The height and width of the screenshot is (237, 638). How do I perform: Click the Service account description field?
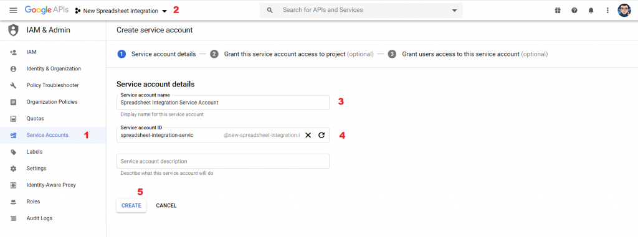coord(223,161)
